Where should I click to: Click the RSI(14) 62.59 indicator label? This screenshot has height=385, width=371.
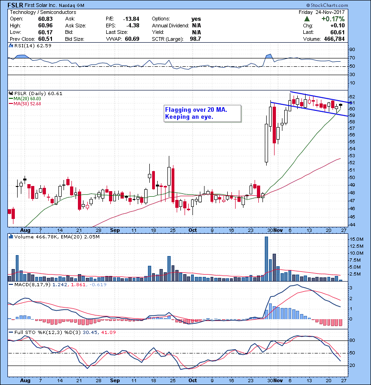click(33, 45)
